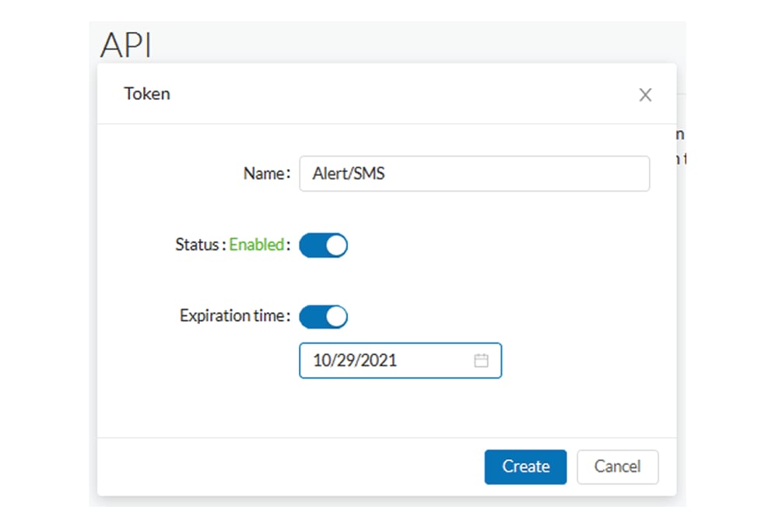Toggle the Status switch off
The image size is (779, 528).
(x=323, y=245)
